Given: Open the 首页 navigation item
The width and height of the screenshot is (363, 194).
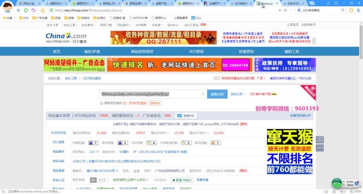Looking at the screenshot, I should coord(56,51).
